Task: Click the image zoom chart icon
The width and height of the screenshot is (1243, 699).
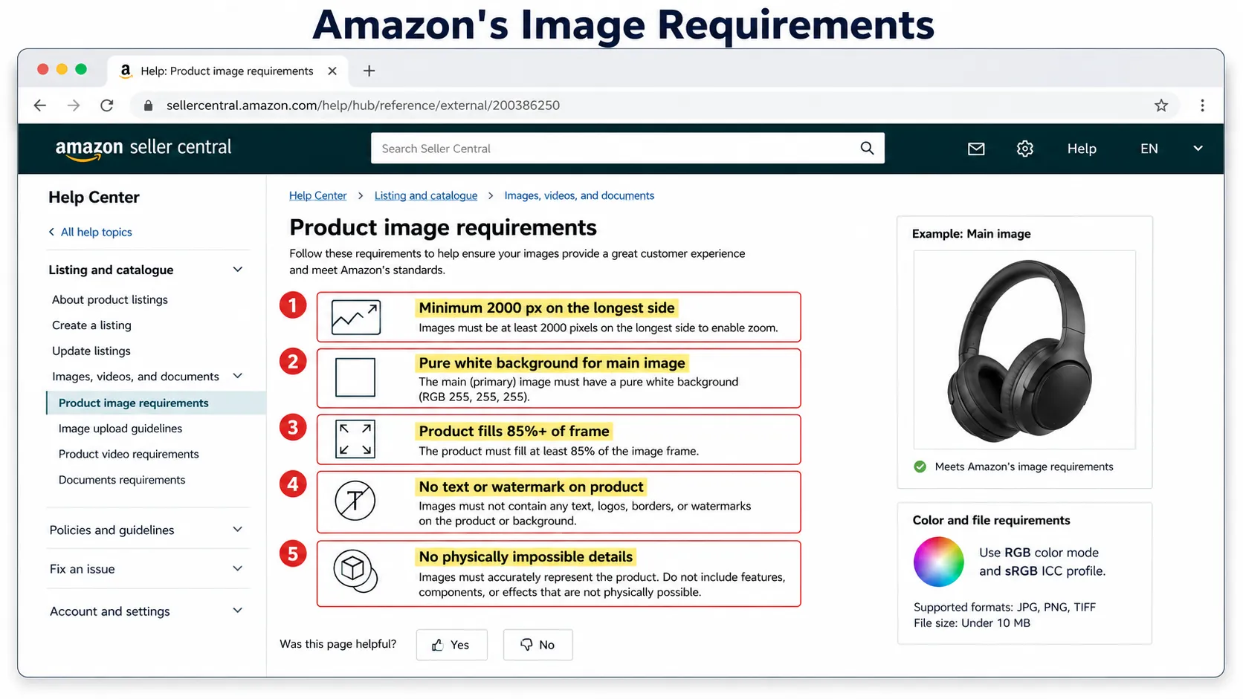Action: pyautogui.click(x=355, y=317)
